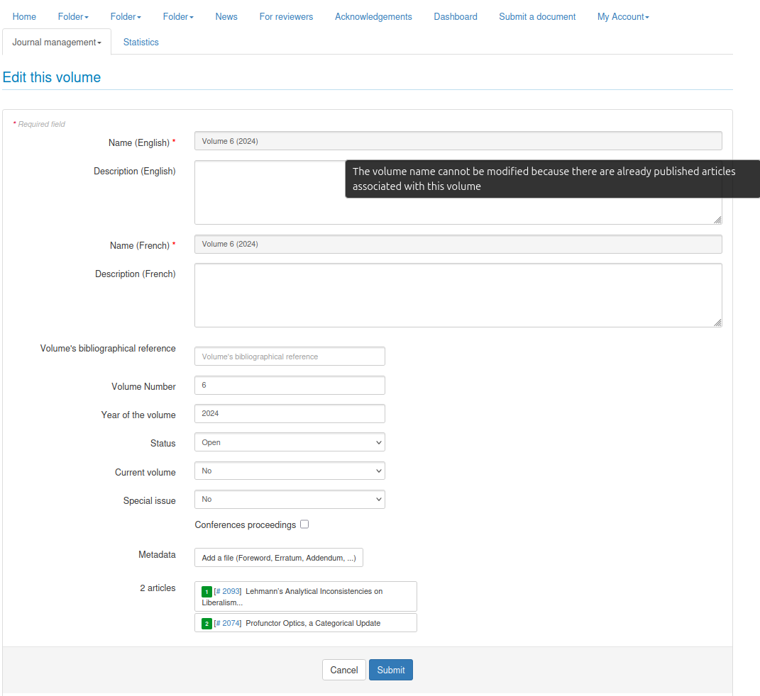Image resolution: width=760 pixels, height=696 pixels.
Task: Click Add a file metadata button
Action: coord(279,558)
